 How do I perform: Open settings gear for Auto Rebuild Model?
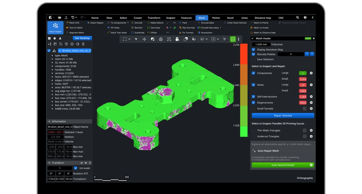[x=311, y=165]
